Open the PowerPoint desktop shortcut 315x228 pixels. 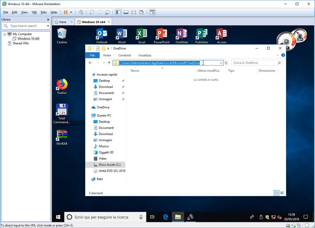(161, 36)
